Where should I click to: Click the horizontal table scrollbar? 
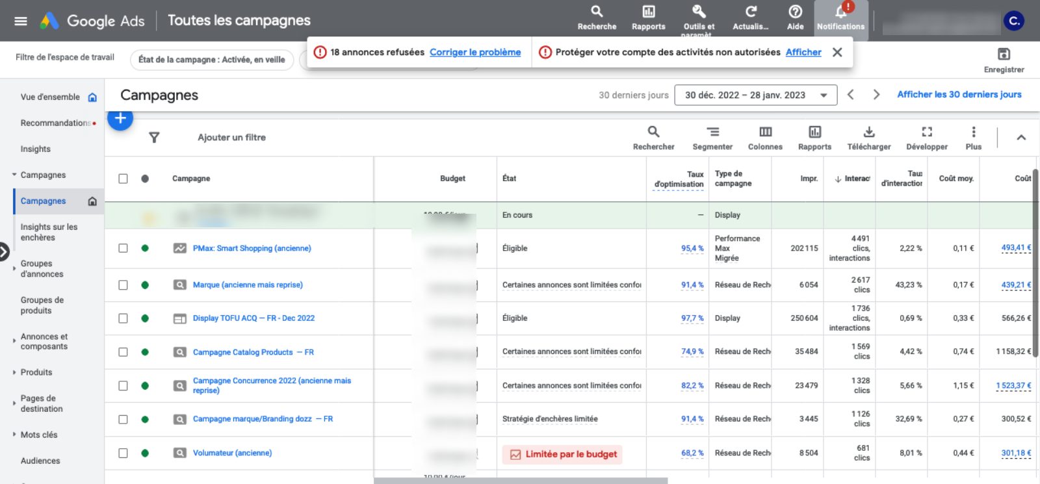pyautogui.click(x=520, y=481)
